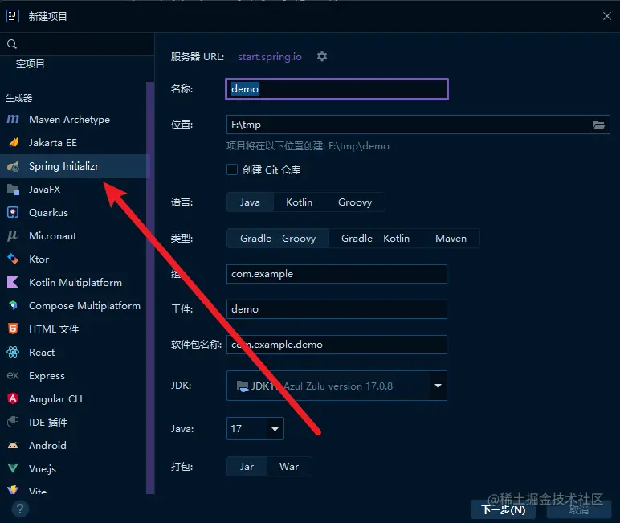620x523 pixels.
Task: Click the JavaFX icon
Action: (13, 190)
